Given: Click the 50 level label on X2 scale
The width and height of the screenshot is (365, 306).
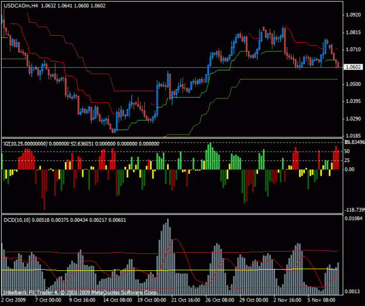Looking at the screenshot, I should [x=347, y=152].
